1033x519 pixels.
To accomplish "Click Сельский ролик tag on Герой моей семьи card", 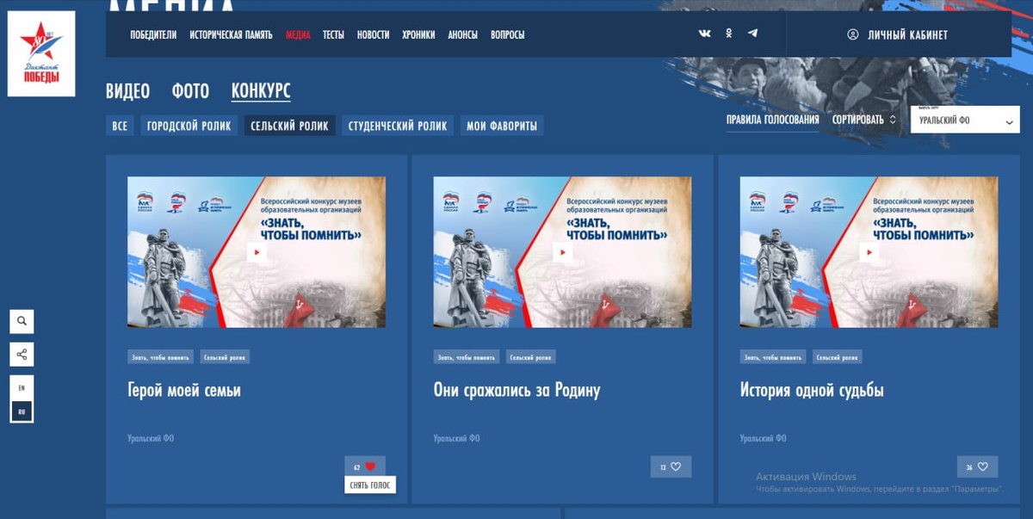I will [225, 357].
